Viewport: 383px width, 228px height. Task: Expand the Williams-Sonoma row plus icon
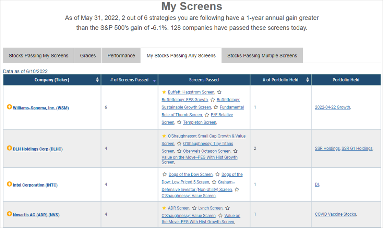tap(9, 107)
